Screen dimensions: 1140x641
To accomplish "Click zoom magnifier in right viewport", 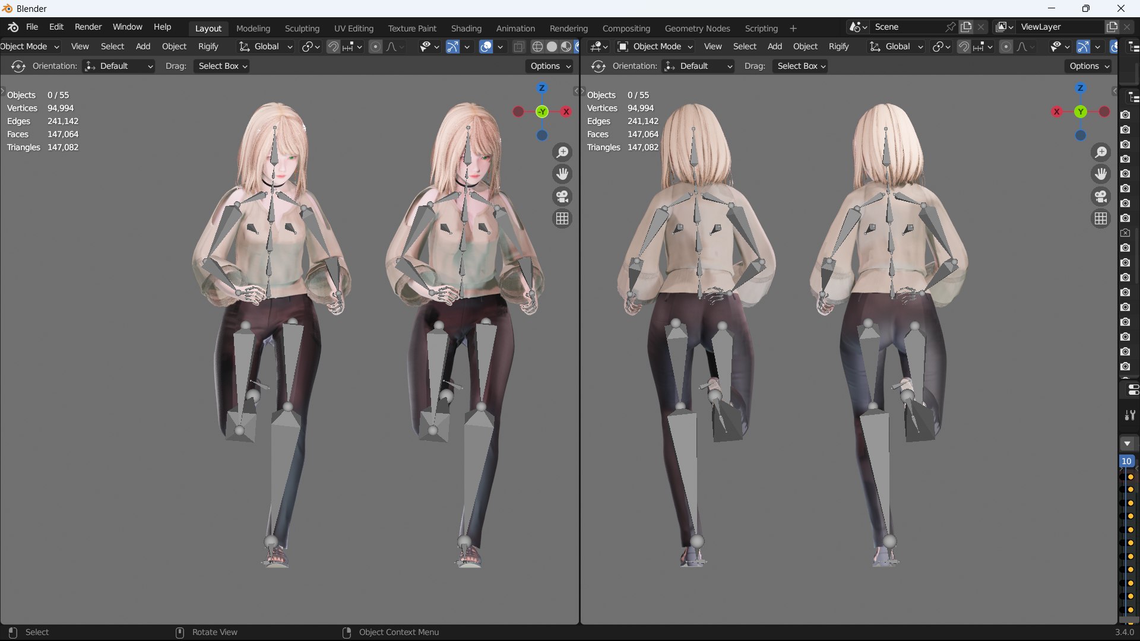I will click(1101, 153).
